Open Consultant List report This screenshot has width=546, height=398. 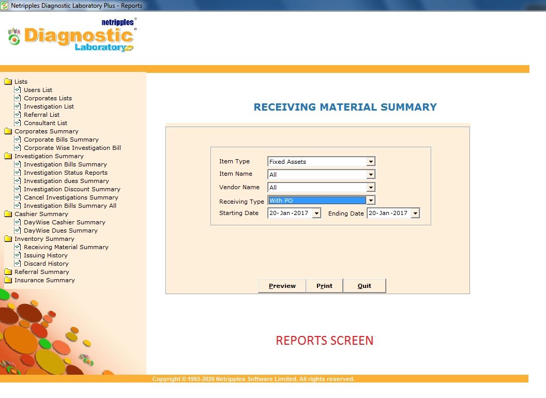45,123
